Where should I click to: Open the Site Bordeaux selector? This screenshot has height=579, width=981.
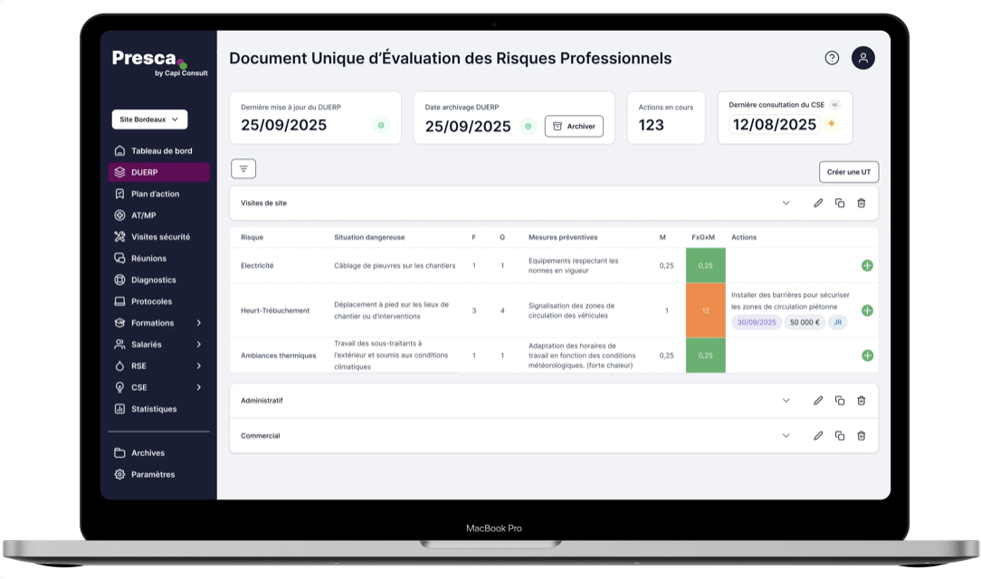tap(149, 119)
